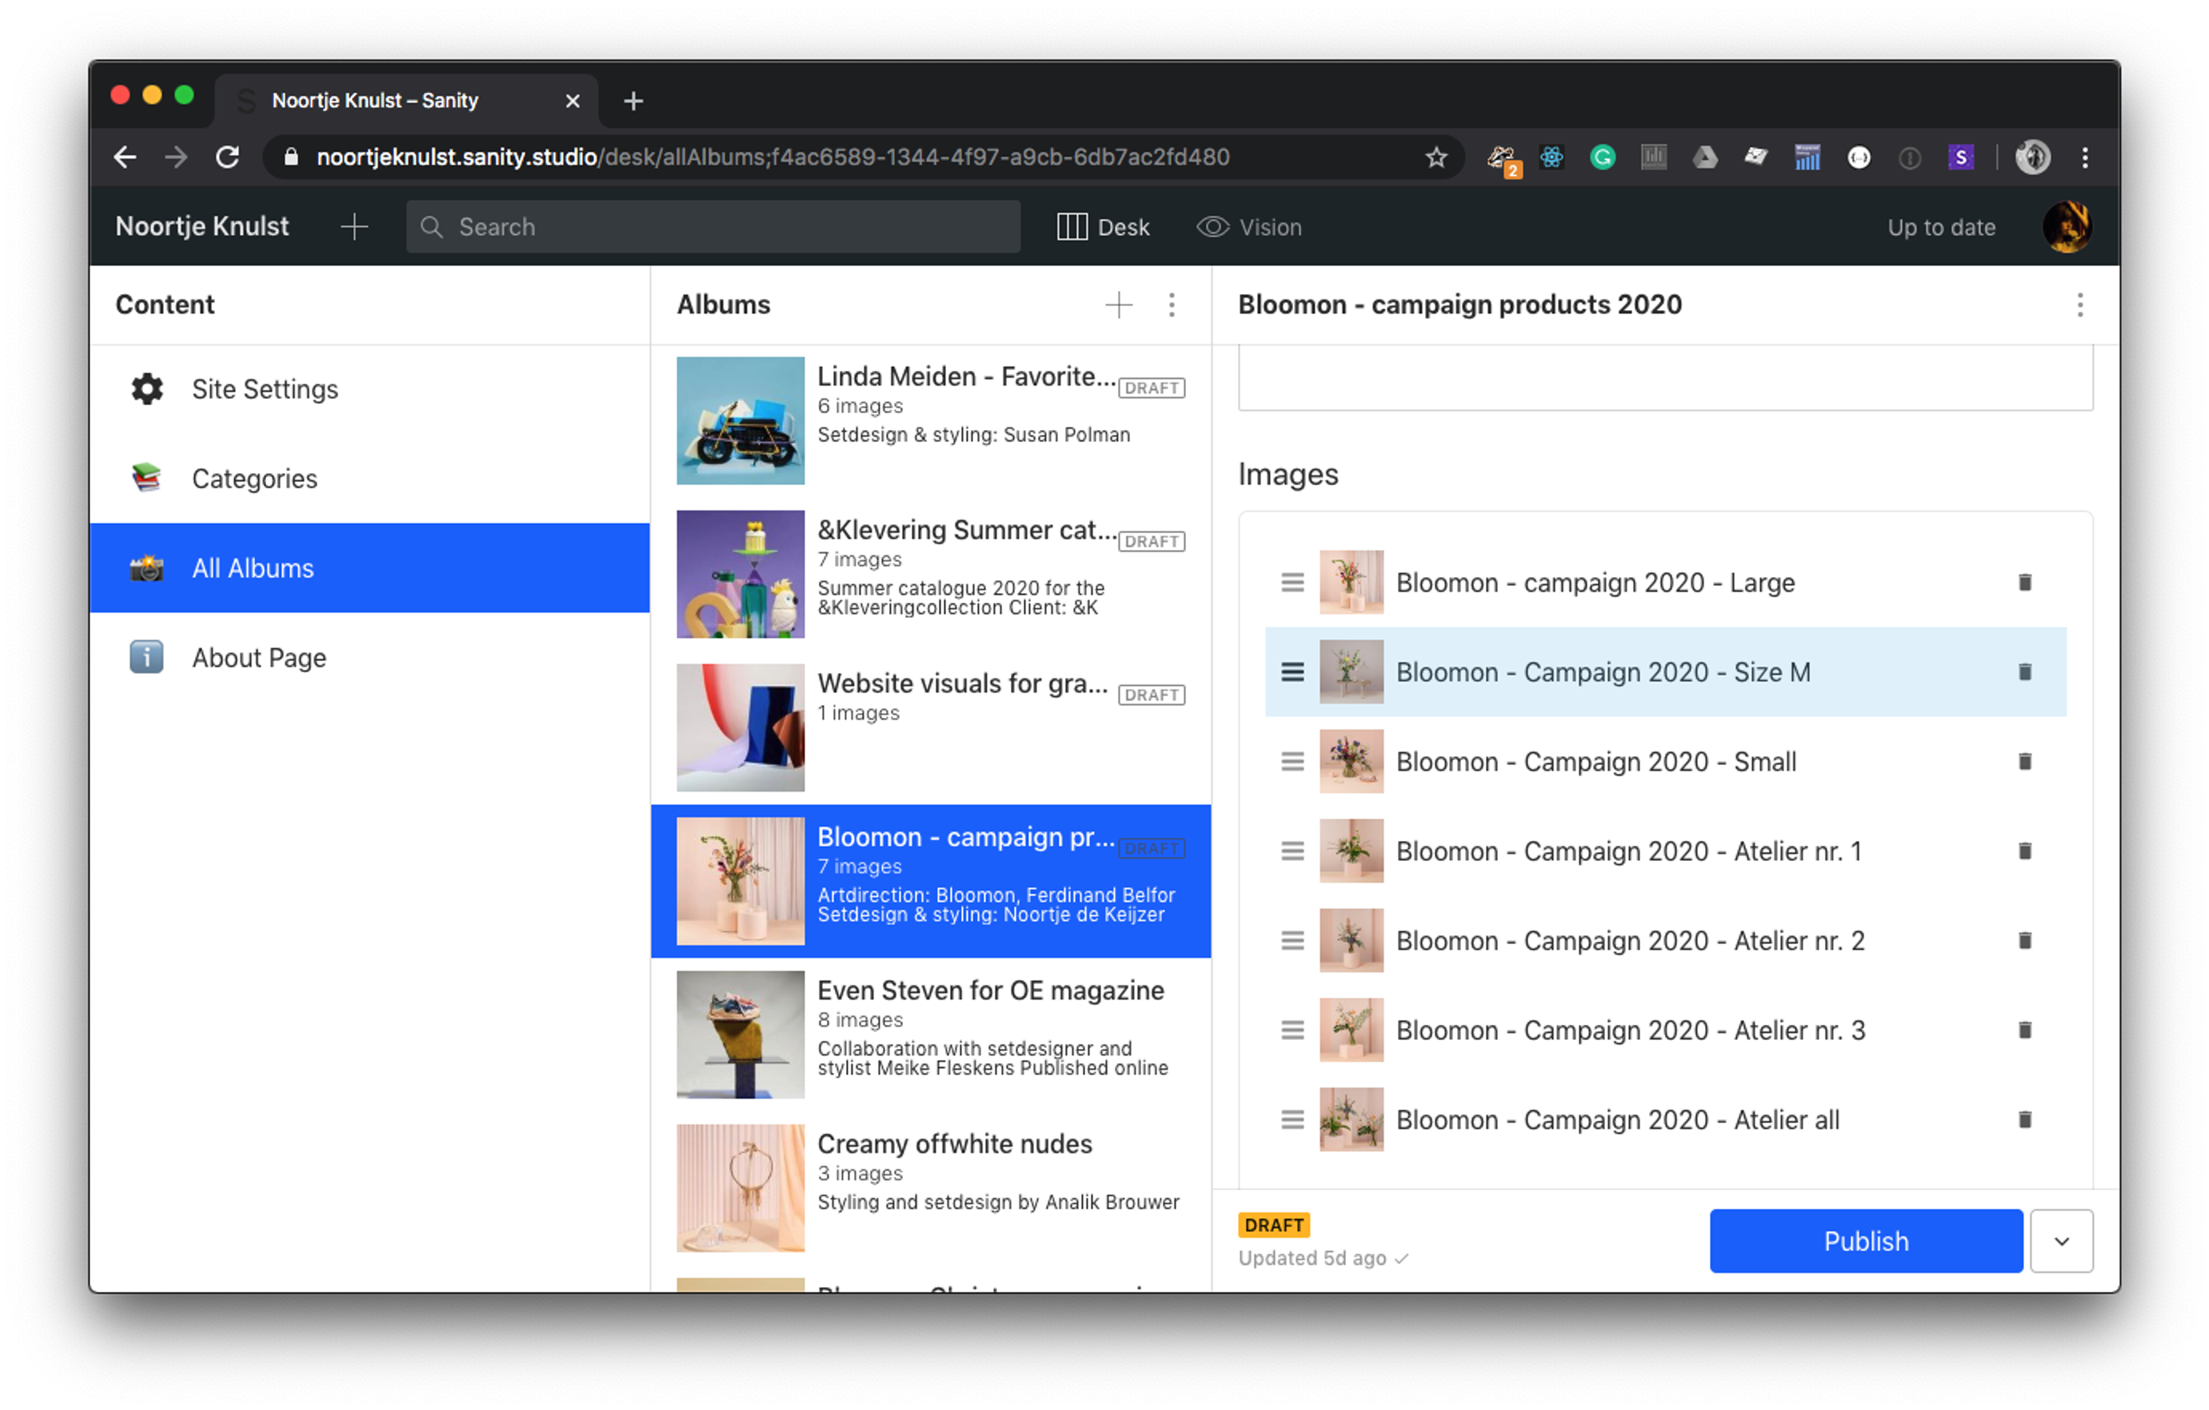Open the Chrome three-dot menu
Viewport: 2209px width, 1410px height.
[2085, 158]
